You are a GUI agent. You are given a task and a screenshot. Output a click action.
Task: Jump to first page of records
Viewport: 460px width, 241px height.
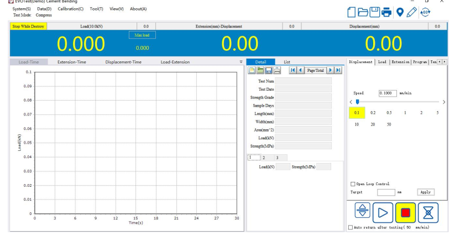(293, 70)
